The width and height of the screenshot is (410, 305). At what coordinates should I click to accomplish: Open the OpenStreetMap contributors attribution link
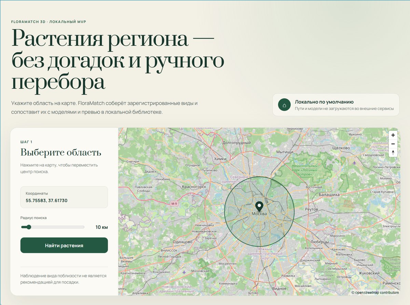coord(377,292)
